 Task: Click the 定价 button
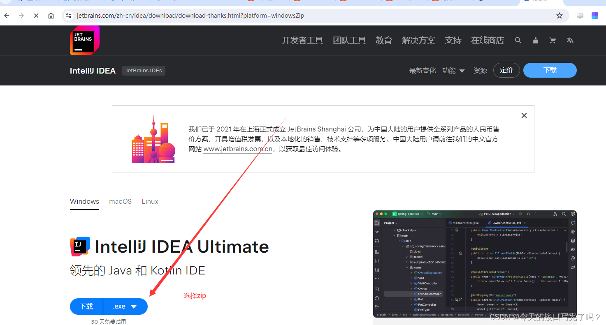coord(506,70)
